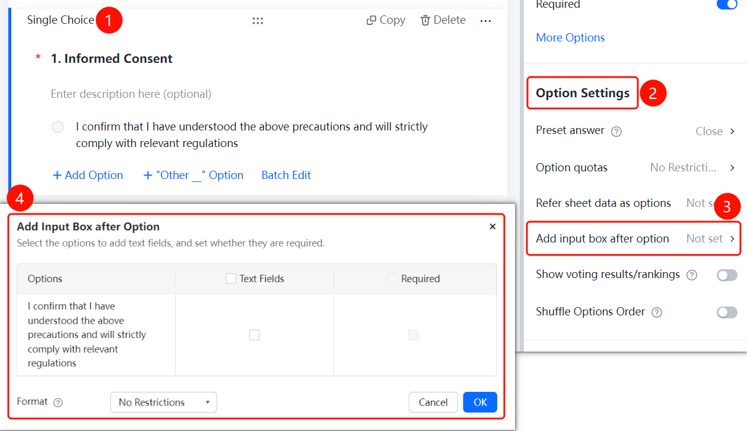The image size is (747, 431).
Task: Click the 1. Informed Consent question title
Action: pyautogui.click(x=112, y=59)
